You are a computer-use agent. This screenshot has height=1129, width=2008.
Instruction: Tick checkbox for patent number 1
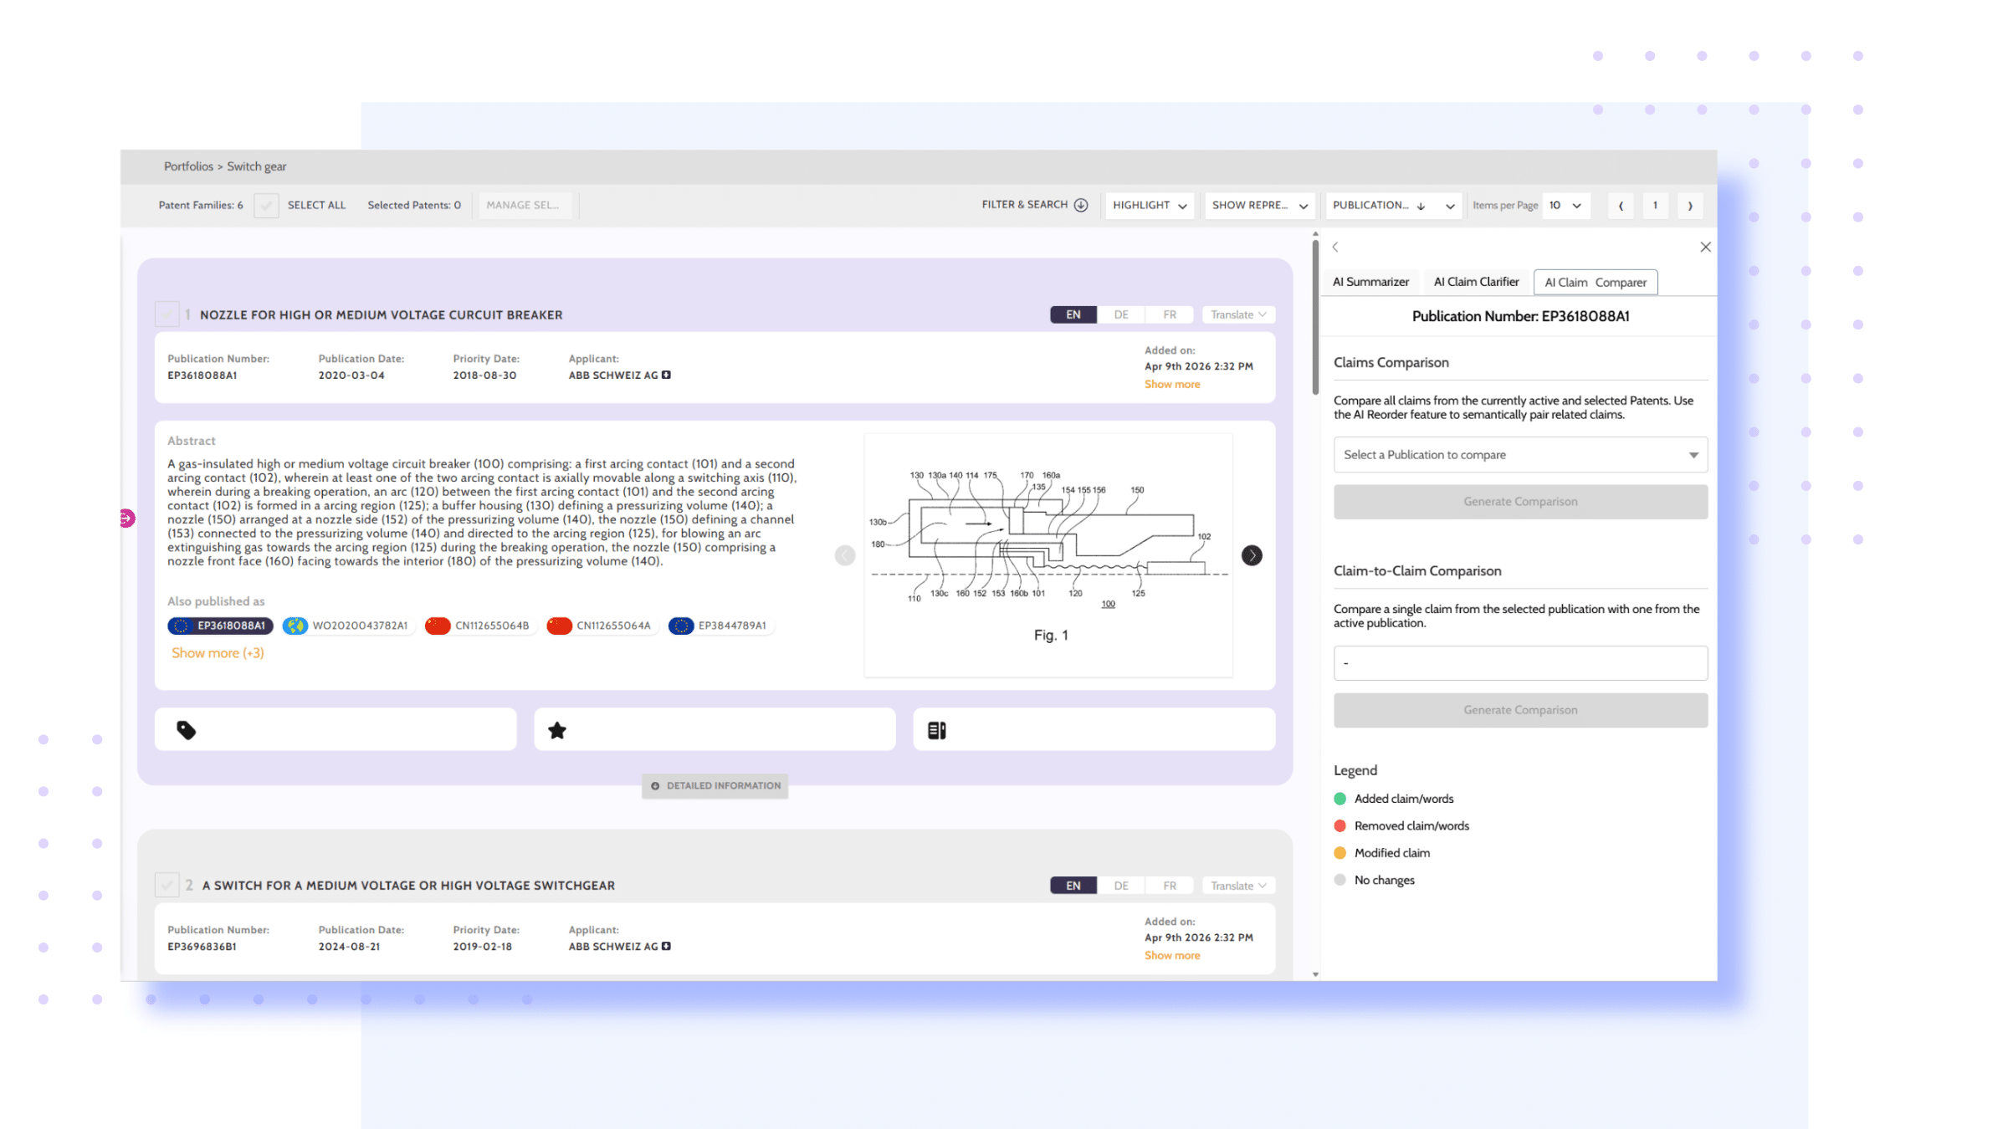coord(166,314)
